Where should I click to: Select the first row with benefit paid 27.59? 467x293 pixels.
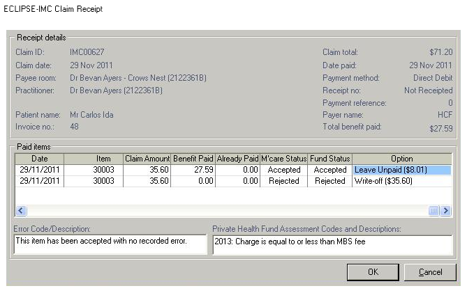coord(193,170)
